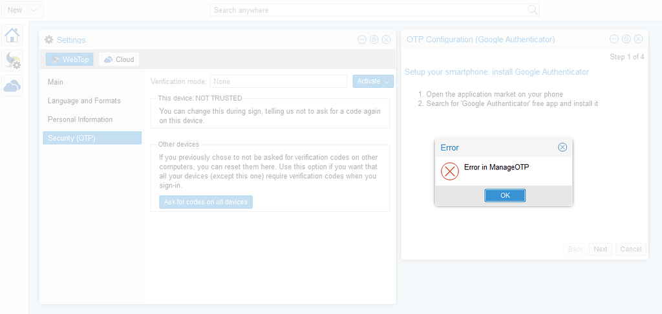Click the magnifier icon in the search bar
The image size is (662, 314).
[x=532, y=10]
